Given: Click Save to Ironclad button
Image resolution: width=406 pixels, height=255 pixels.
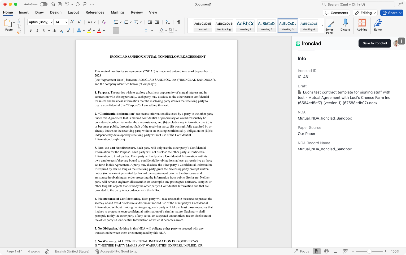Looking at the screenshot, I should click(375, 43).
